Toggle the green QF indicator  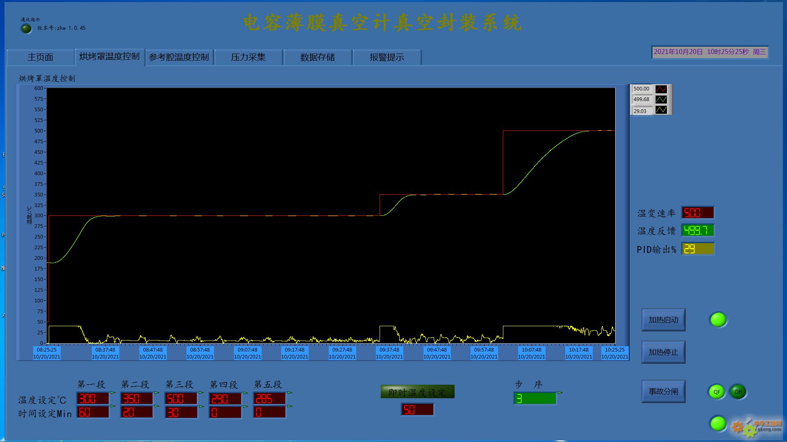716,392
